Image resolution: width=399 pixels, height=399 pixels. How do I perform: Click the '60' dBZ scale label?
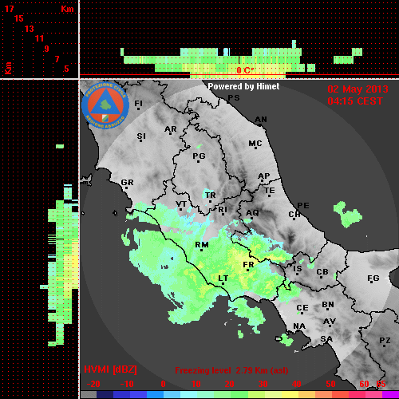pyautogui.click(x=364, y=384)
